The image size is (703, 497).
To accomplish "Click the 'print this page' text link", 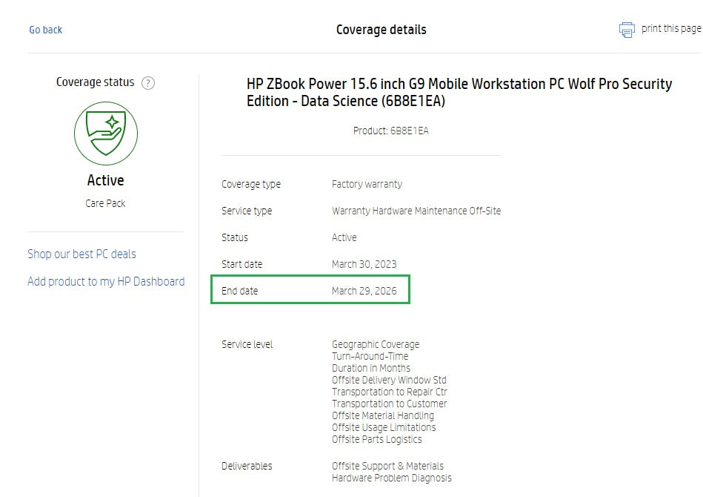I will [x=671, y=28].
